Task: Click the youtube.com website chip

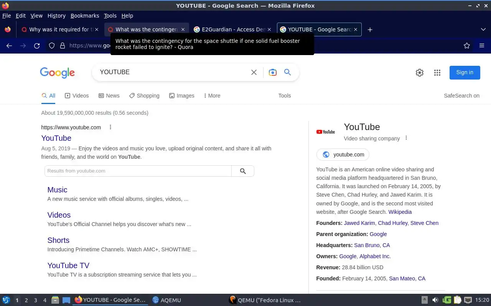Action: (x=343, y=155)
